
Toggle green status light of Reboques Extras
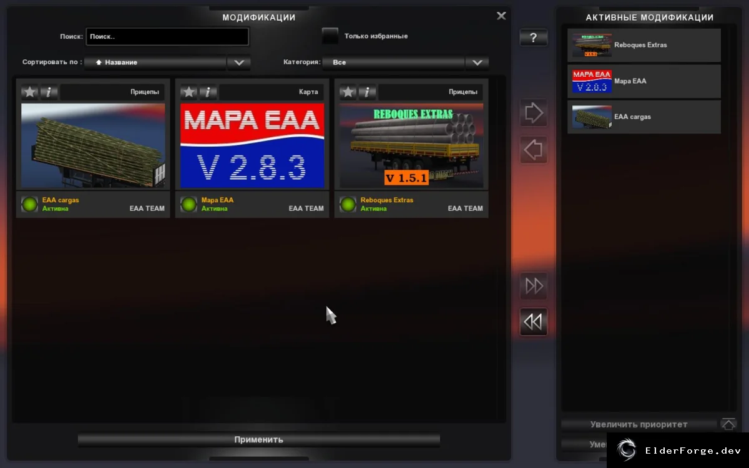tap(348, 204)
